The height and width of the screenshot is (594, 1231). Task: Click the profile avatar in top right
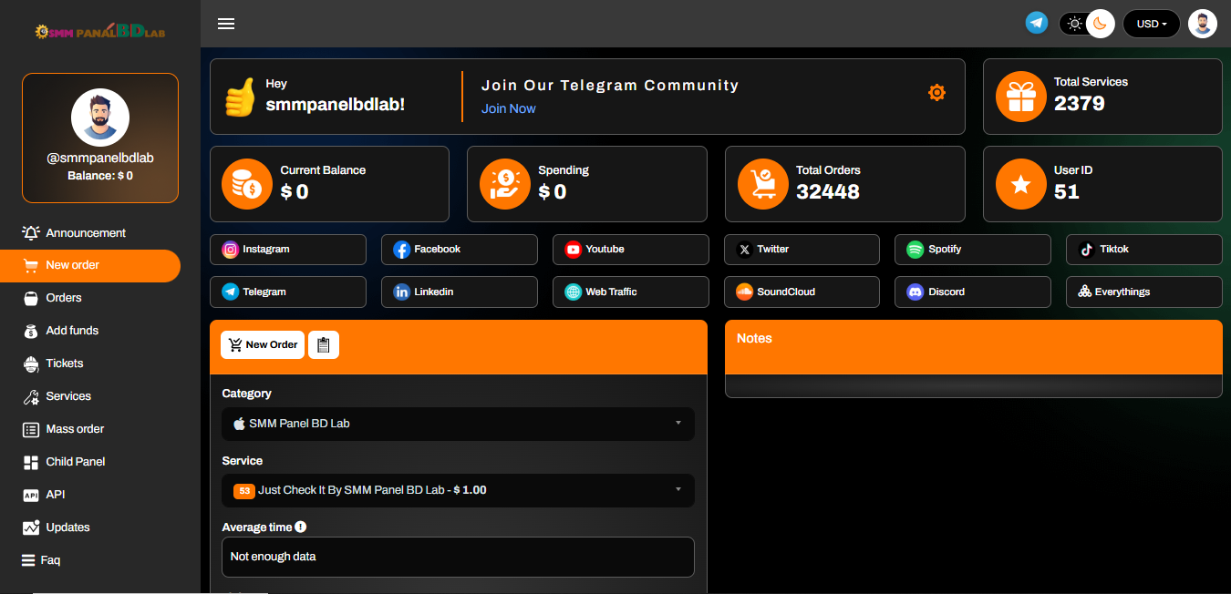pos(1203,24)
